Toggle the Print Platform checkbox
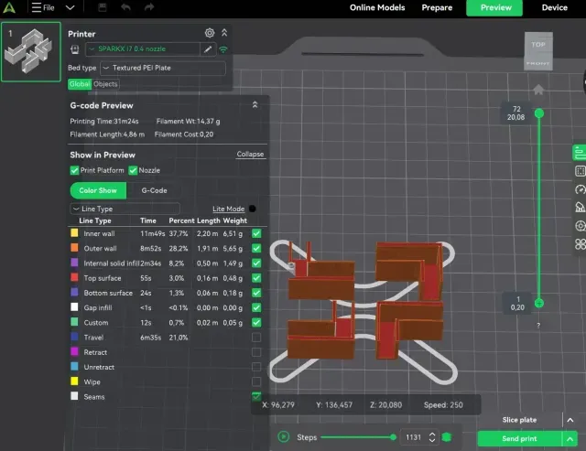Screen dimensions: 586x451 pyautogui.click(x=74, y=170)
